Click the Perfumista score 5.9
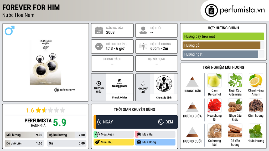269x151 pixels. 60,123
